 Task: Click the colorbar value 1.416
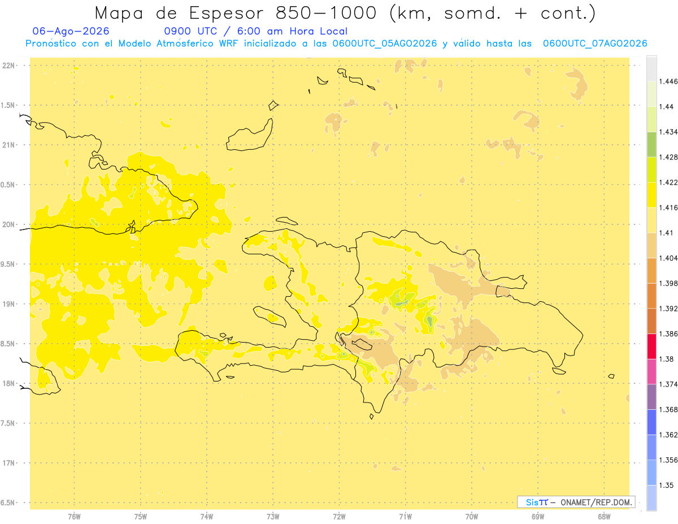point(669,207)
